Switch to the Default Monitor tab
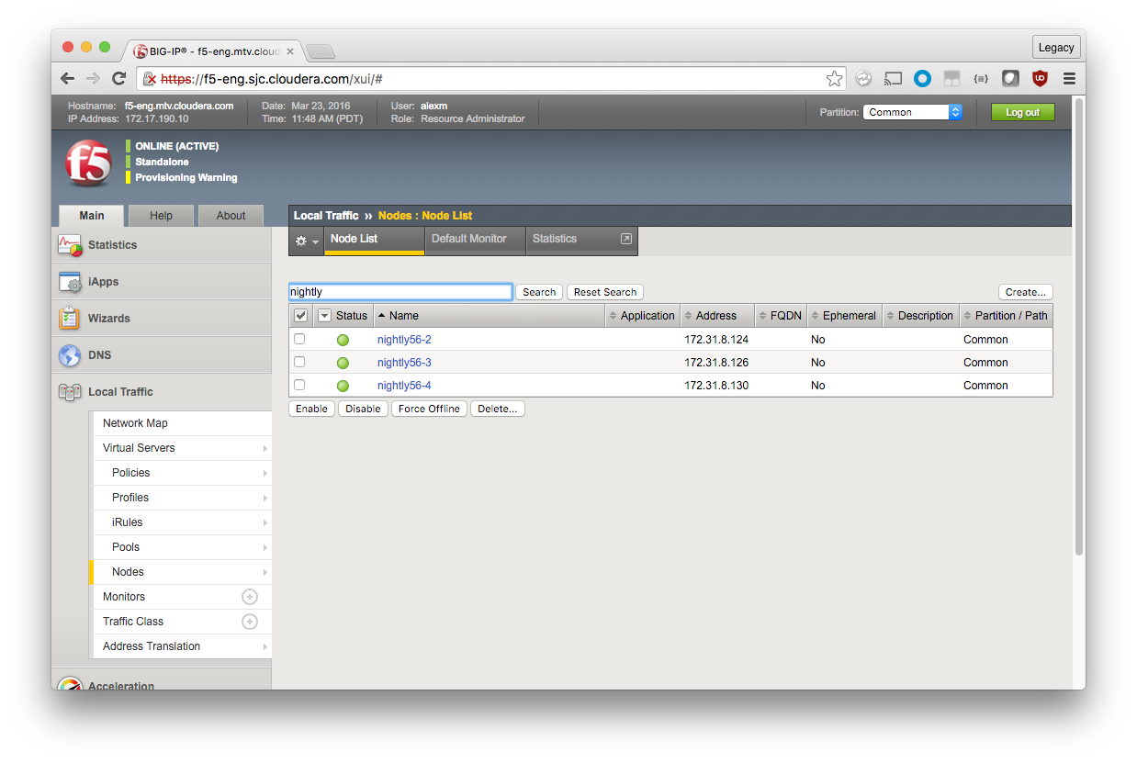1137x763 pixels. coord(468,239)
